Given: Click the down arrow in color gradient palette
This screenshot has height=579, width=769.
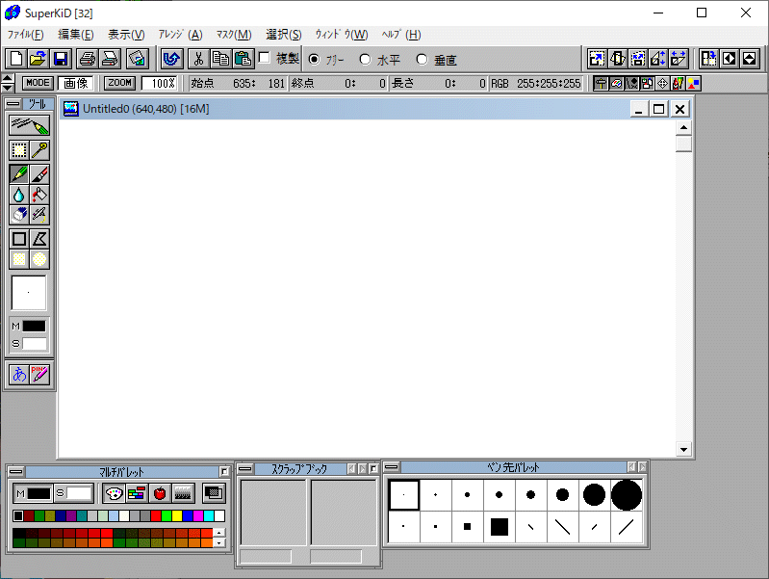Looking at the screenshot, I should [x=218, y=543].
